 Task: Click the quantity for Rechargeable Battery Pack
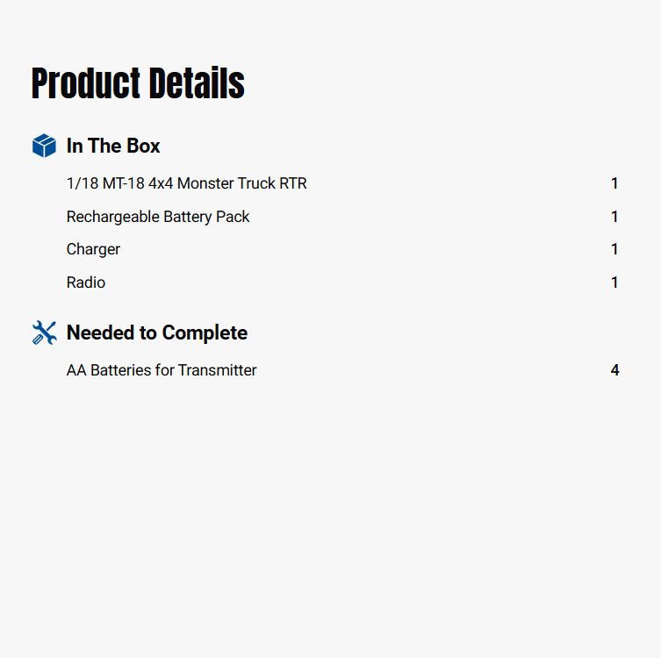click(614, 217)
